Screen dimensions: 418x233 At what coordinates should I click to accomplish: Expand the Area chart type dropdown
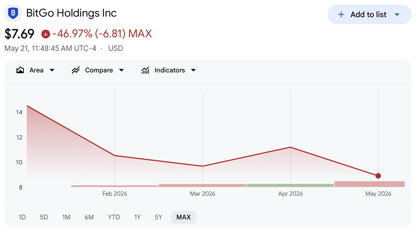pyautogui.click(x=52, y=70)
